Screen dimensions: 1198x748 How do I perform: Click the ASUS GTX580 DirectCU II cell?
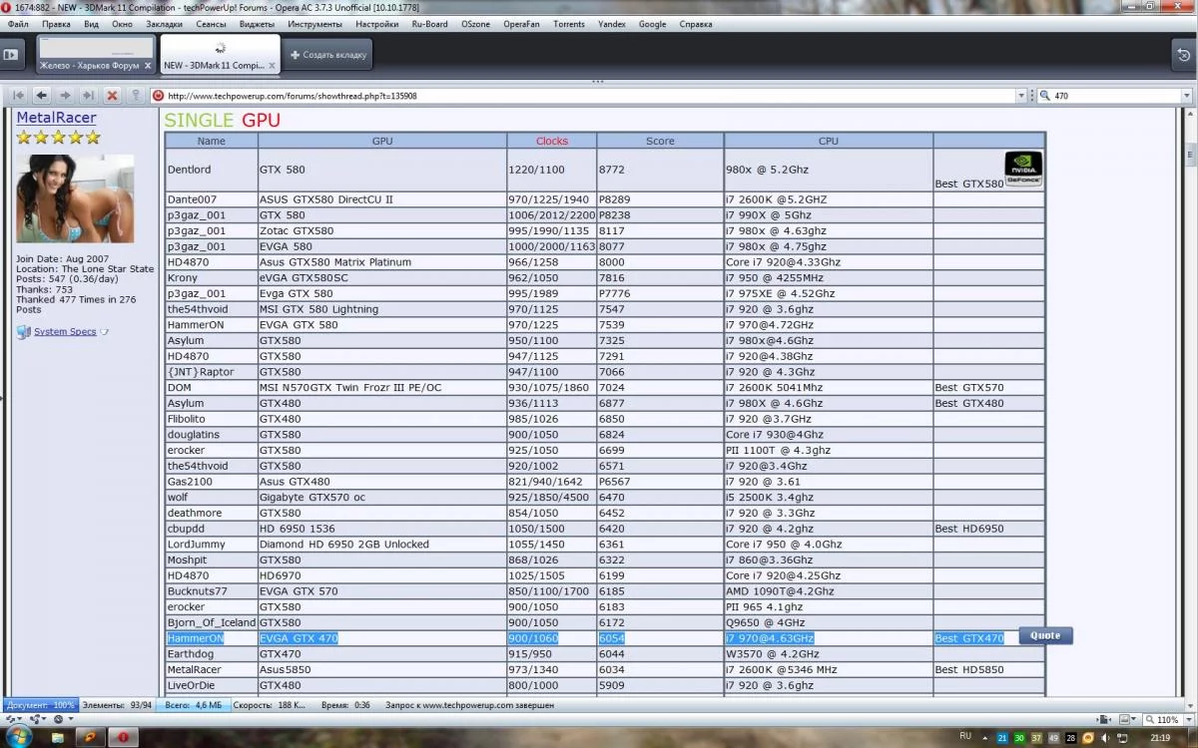pos(381,199)
